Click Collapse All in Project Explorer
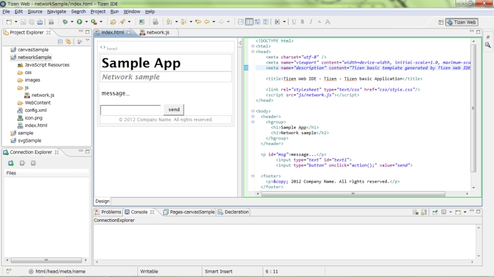Screen dimensions: 494x277 pos(60,41)
